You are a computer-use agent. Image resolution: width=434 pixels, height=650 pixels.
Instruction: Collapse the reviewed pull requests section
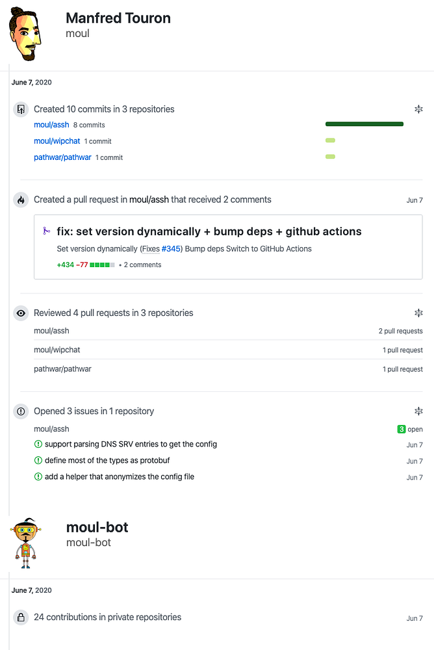[x=418, y=313]
